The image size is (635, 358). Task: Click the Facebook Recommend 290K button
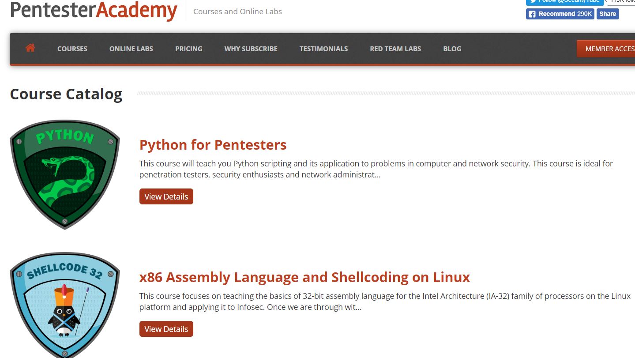click(560, 14)
